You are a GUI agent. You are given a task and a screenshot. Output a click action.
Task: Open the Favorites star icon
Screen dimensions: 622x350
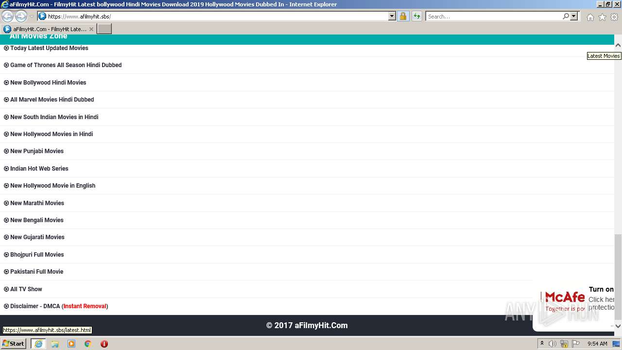coord(602,17)
